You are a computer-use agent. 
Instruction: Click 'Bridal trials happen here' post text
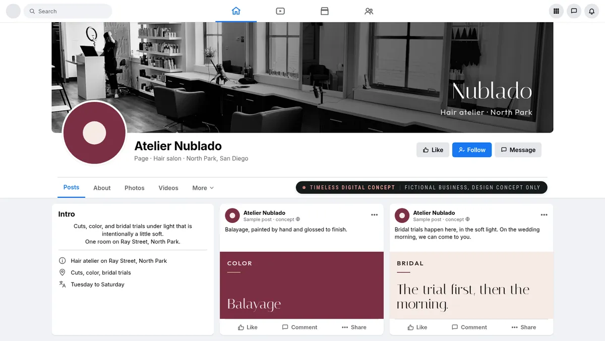(x=467, y=233)
